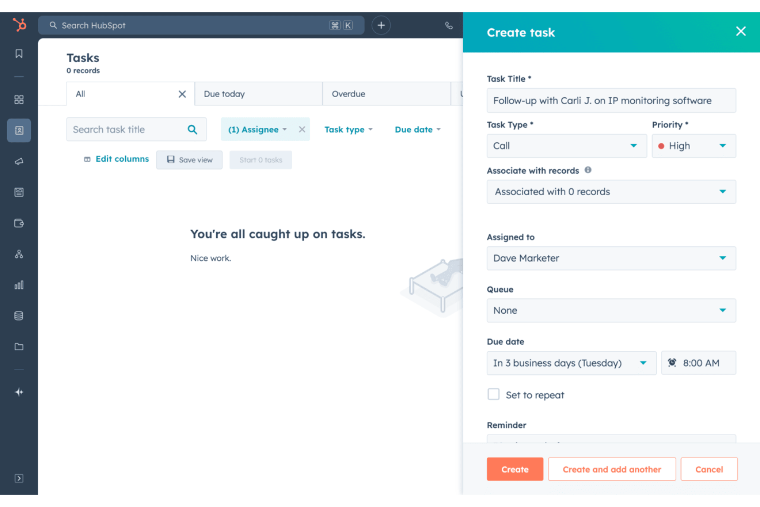Open the Commerce wallet sidebar icon
This screenshot has height=507, width=760.
point(18,223)
